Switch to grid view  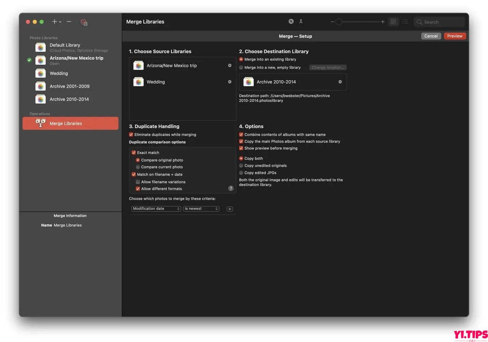point(393,22)
